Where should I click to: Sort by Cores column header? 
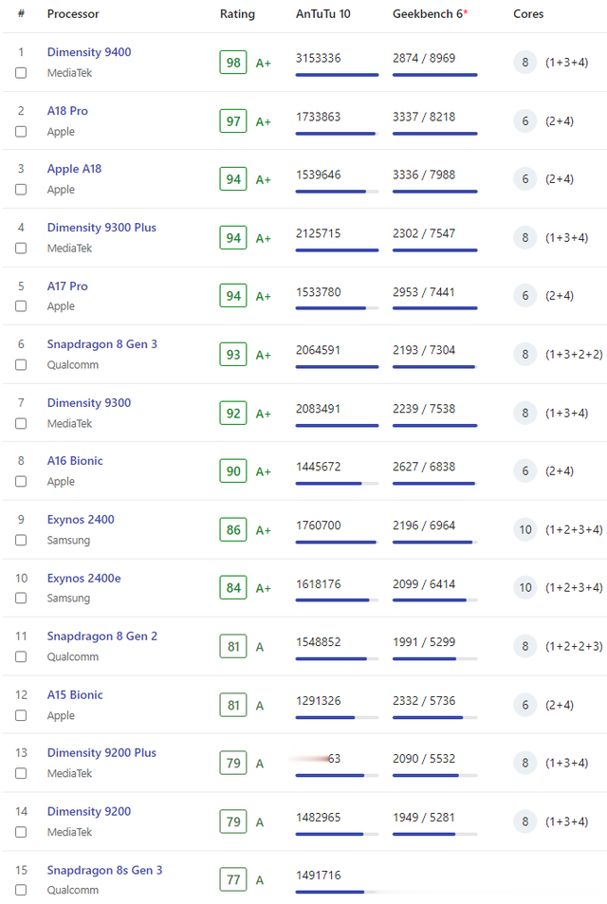[x=528, y=14]
